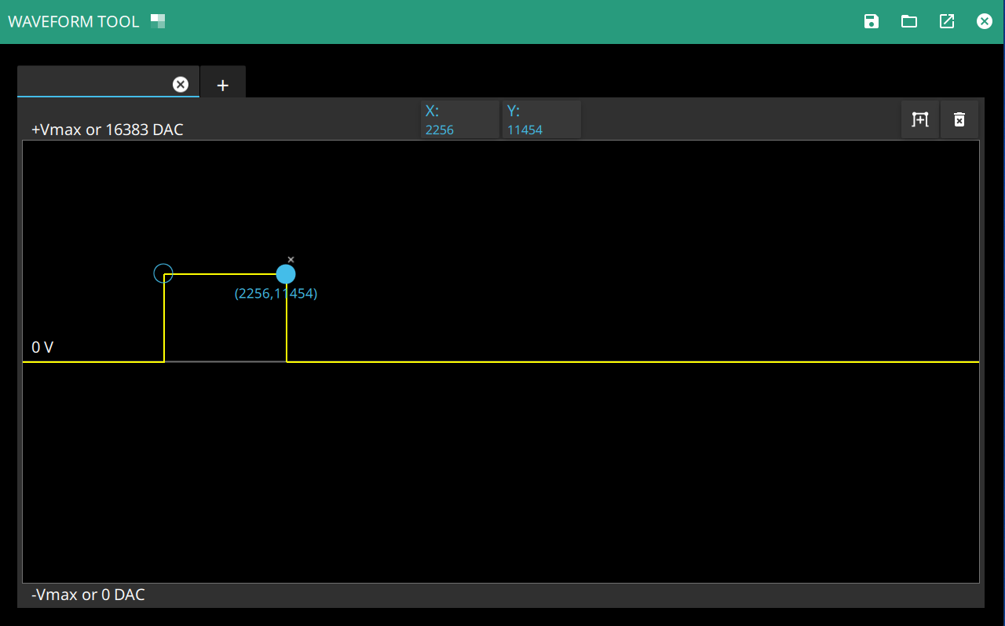Click the 0 V axis label
1005x626 pixels.
click(x=42, y=347)
